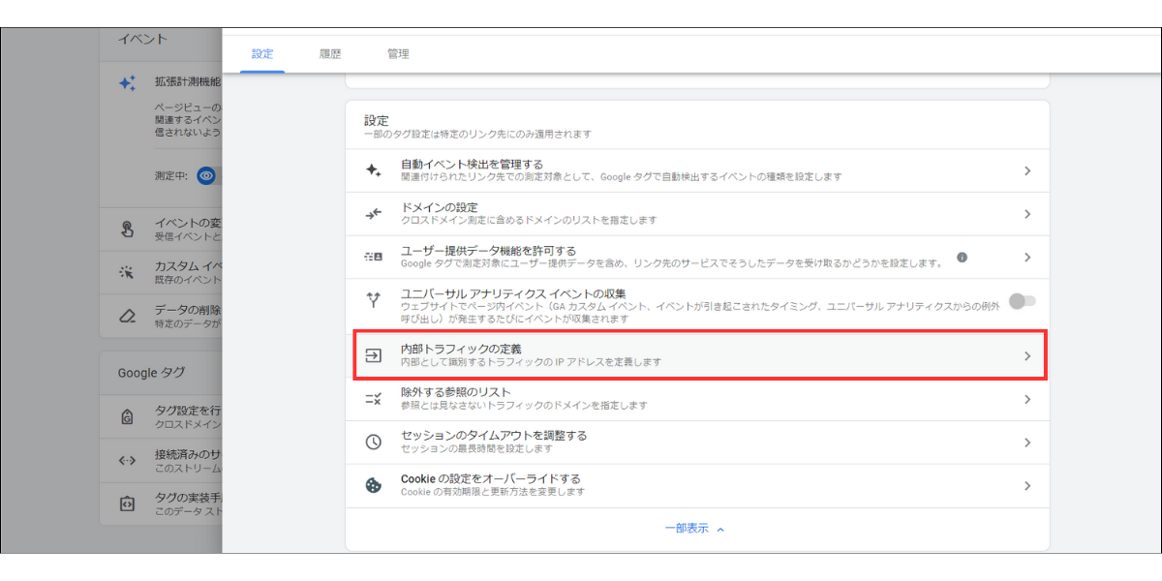
Task: Expand セッションのタイムアウトを調整する chevron
Action: pos(1027,443)
